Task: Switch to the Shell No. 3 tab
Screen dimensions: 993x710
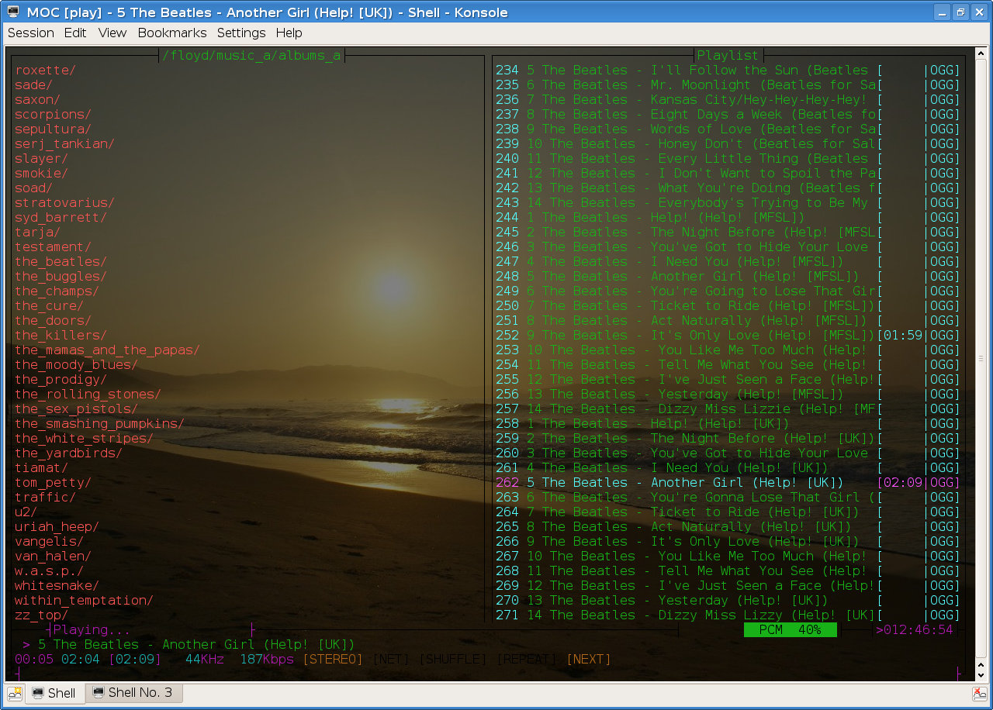Action: point(133,693)
